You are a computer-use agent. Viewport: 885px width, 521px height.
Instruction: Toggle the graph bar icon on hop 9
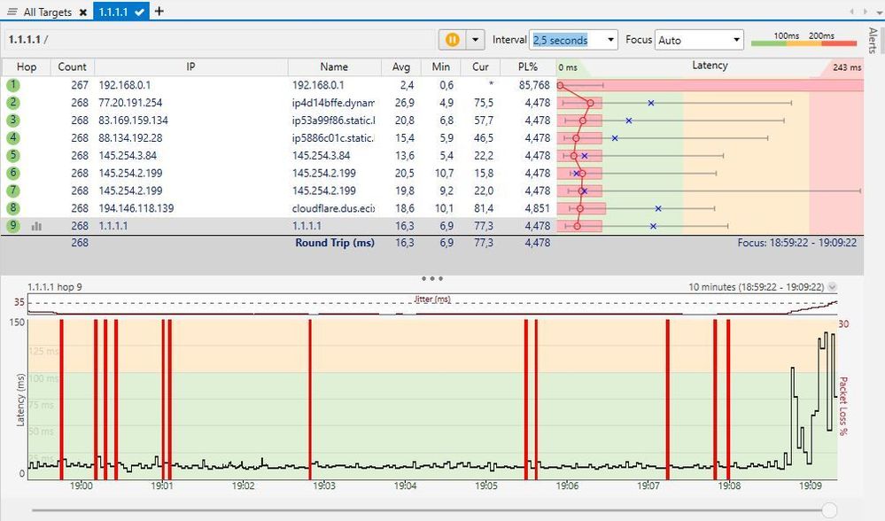37,226
